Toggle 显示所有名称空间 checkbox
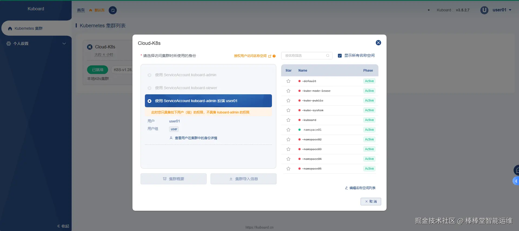The height and width of the screenshot is (231, 519). (x=340, y=56)
